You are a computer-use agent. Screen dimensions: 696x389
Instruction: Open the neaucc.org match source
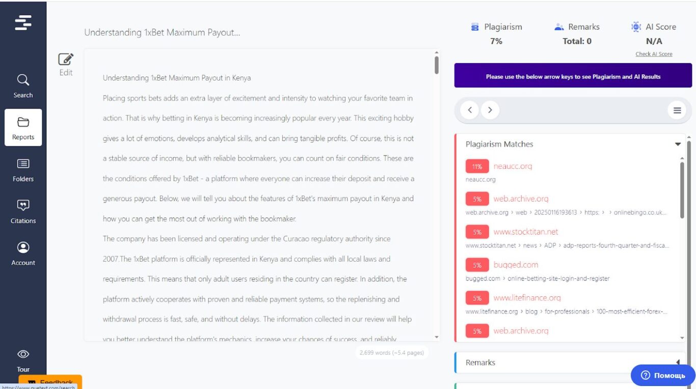[513, 166]
